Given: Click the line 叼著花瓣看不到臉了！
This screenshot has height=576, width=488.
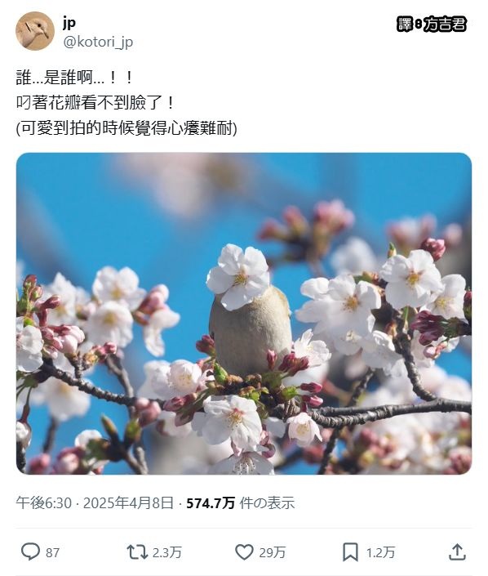Looking at the screenshot, I should 95,102.
